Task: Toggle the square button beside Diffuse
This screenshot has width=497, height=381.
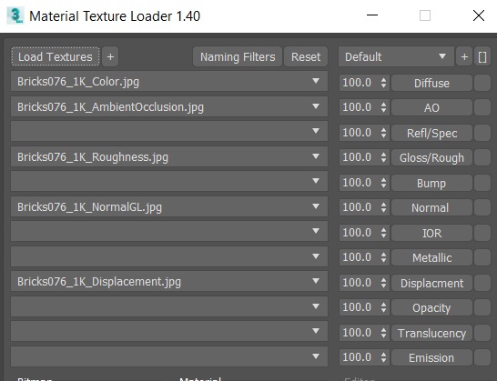Action: point(482,83)
